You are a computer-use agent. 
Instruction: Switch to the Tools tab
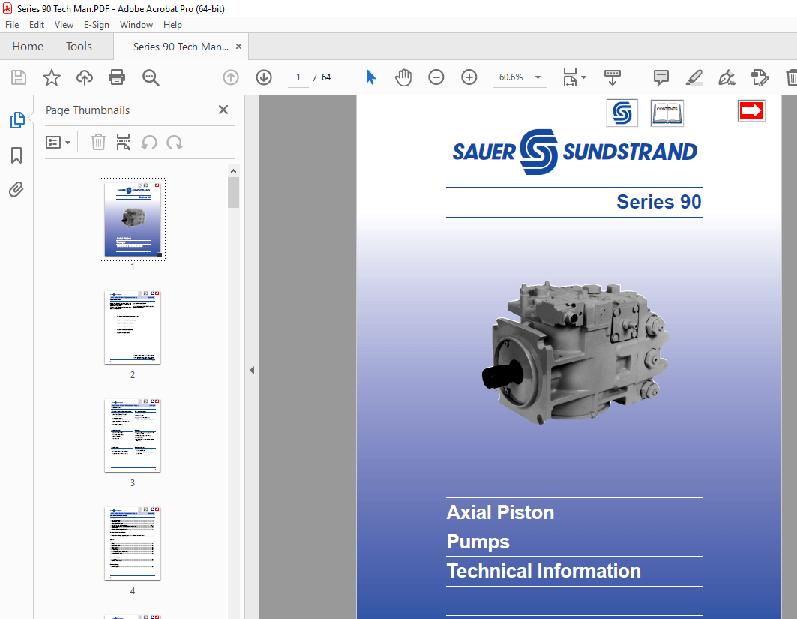click(x=79, y=46)
